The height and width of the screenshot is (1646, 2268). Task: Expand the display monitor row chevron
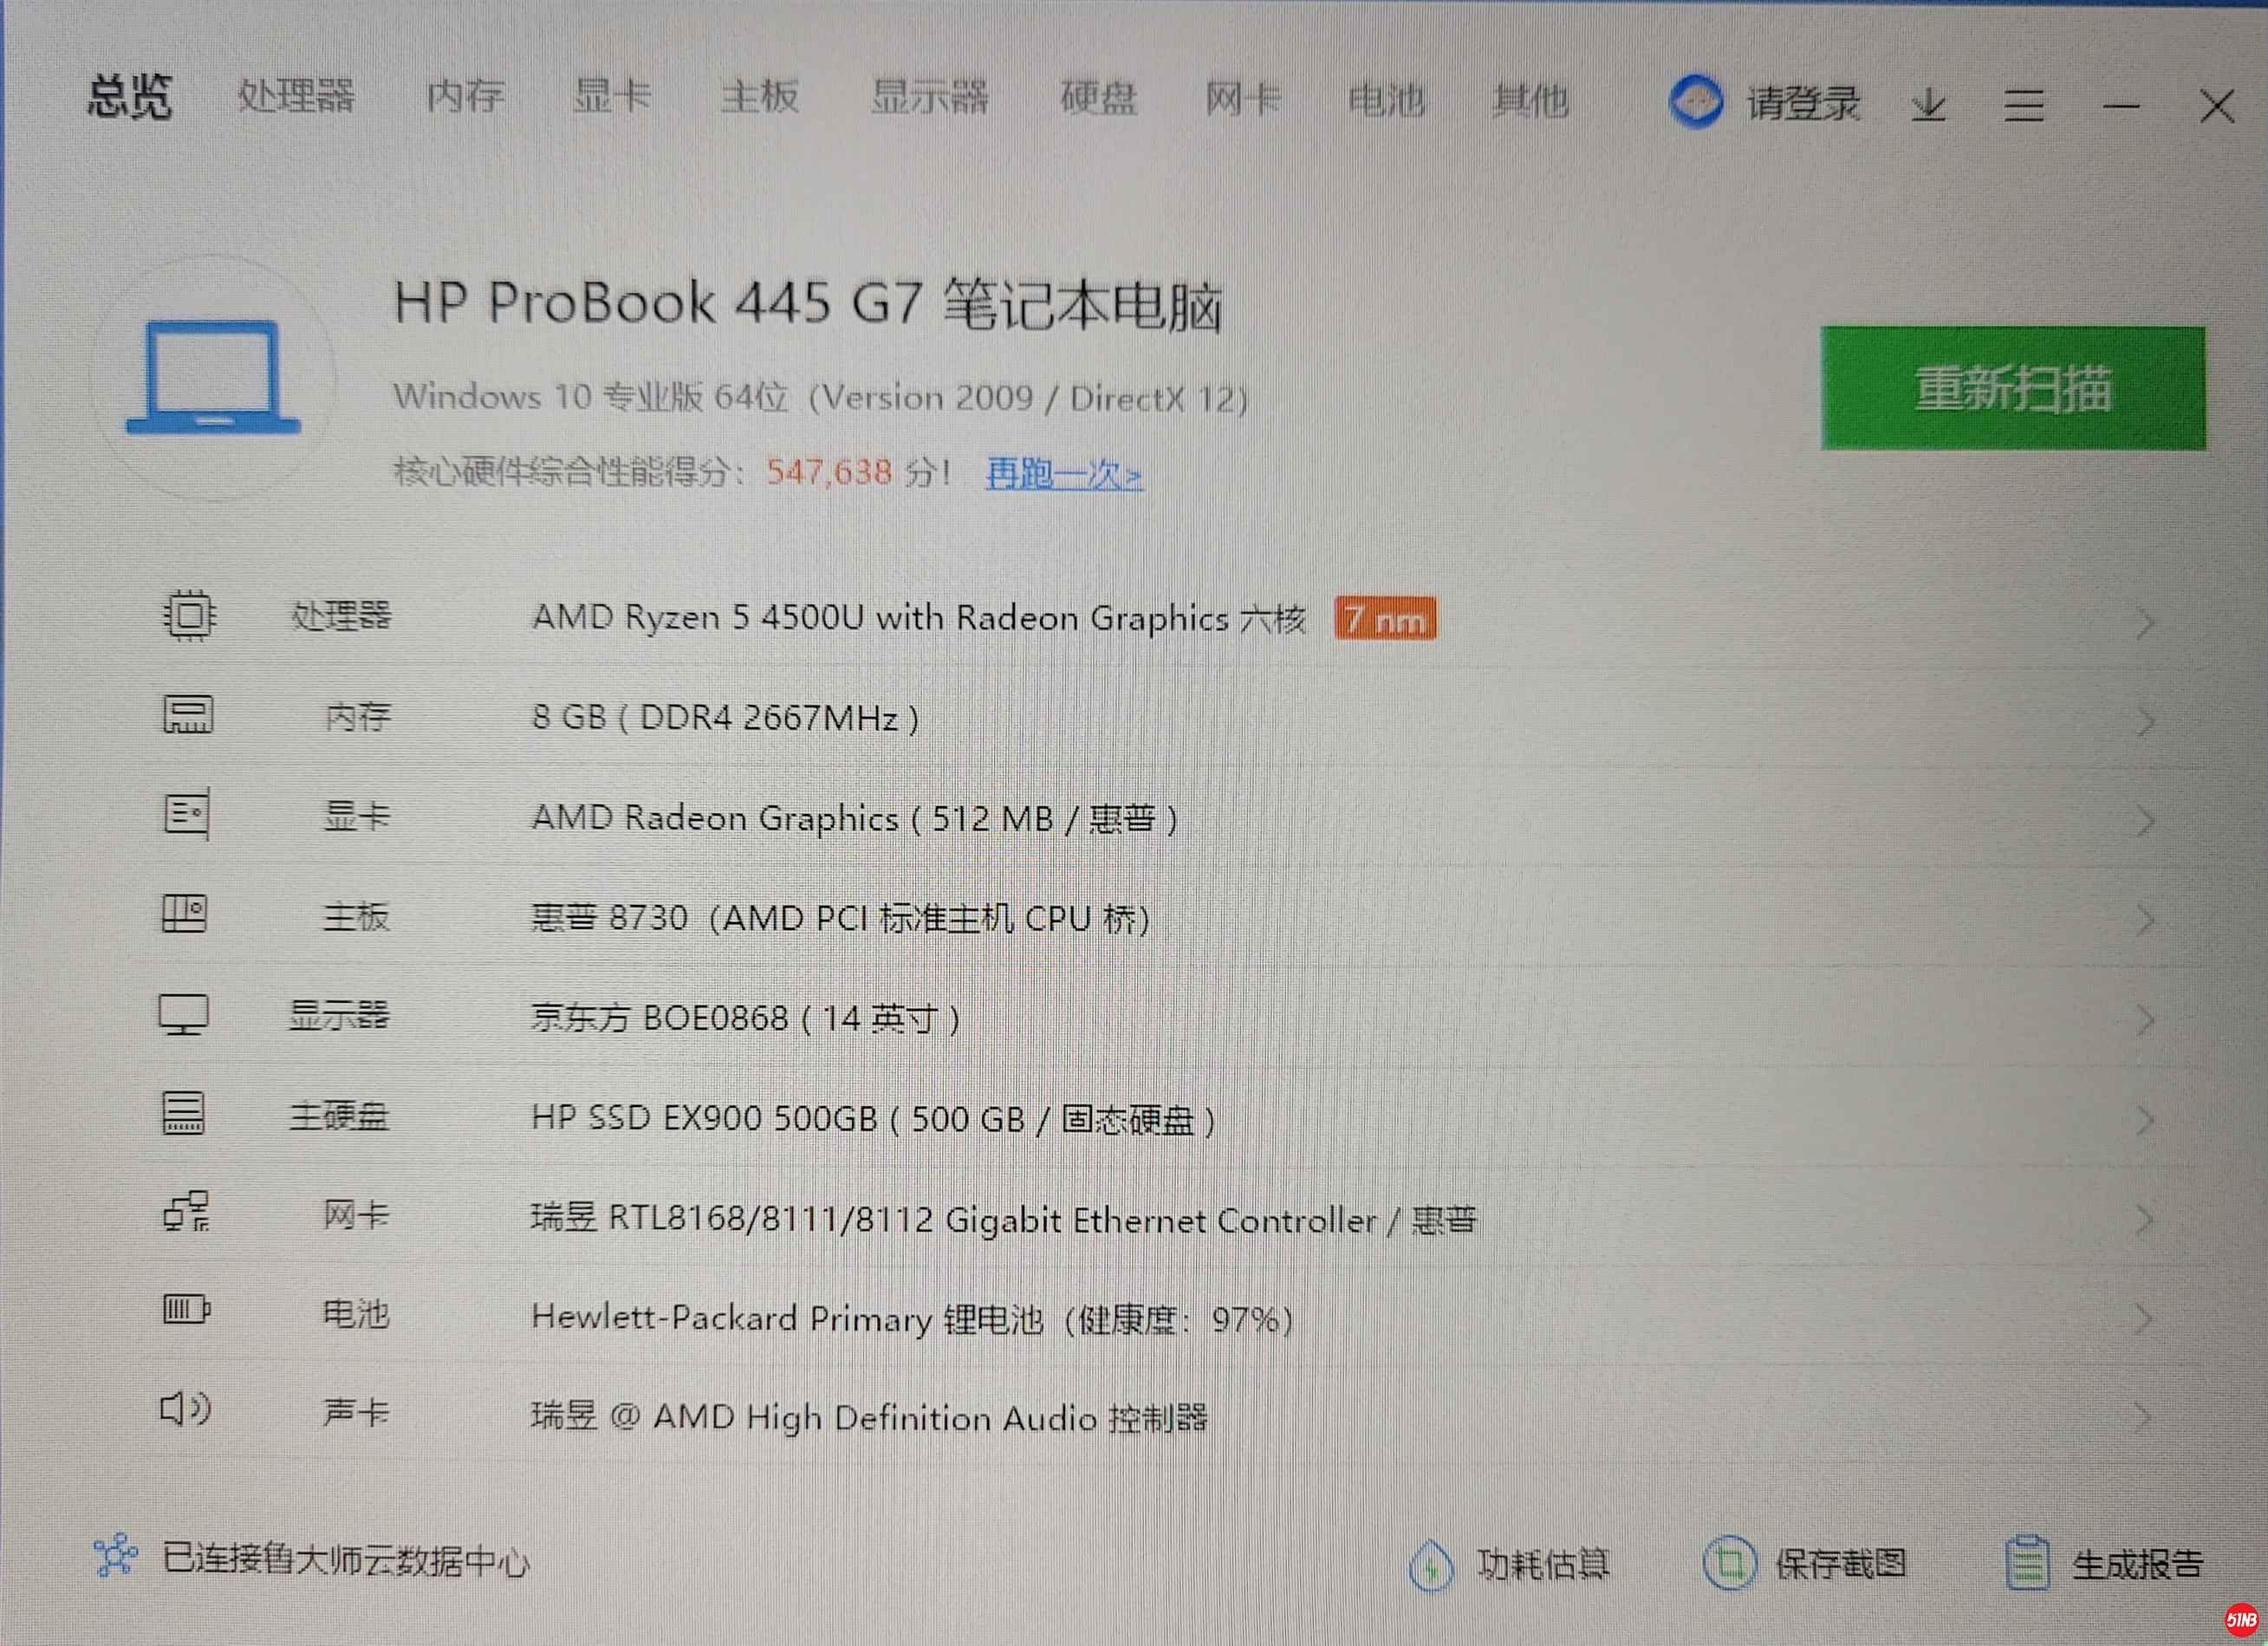(x=2144, y=1020)
